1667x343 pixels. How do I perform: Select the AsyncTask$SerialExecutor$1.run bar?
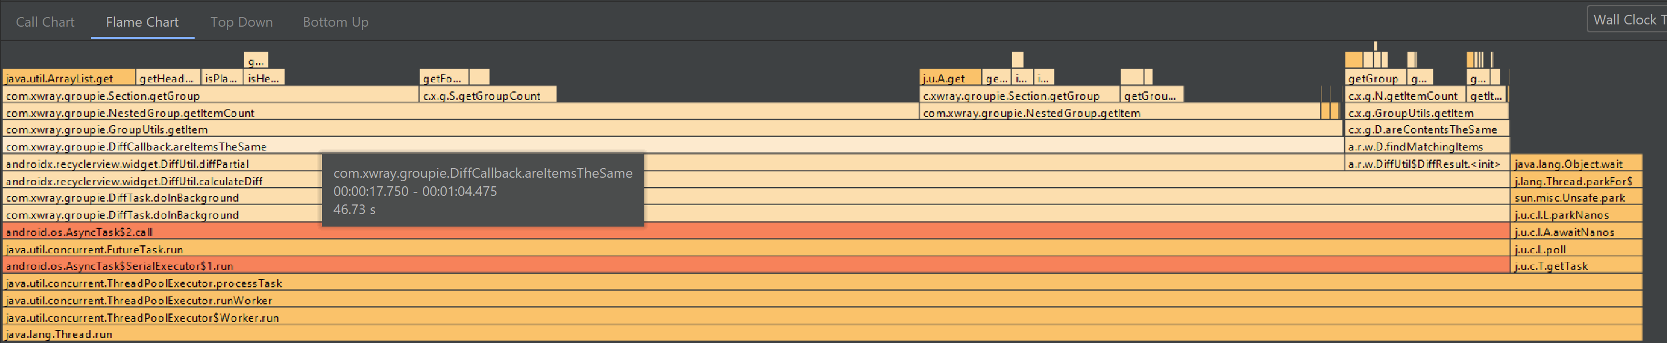[x=756, y=266]
